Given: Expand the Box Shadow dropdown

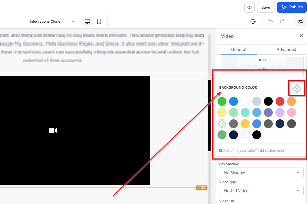Looking at the screenshot, I should coord(261,173).
